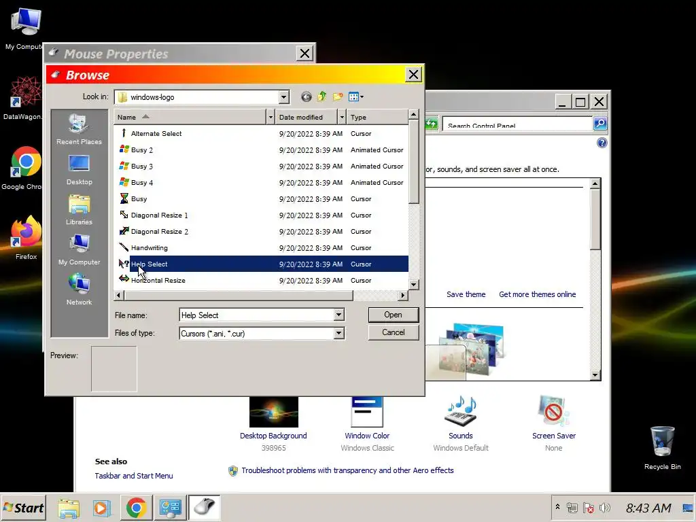The image size is (696, 522).
Task: Click the search magnifier icon in Control Panel
Action: [600, 124]
